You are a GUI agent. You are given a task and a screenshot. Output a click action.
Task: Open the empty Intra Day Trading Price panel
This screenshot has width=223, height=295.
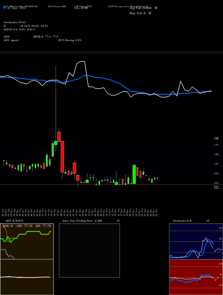point(89,250)
